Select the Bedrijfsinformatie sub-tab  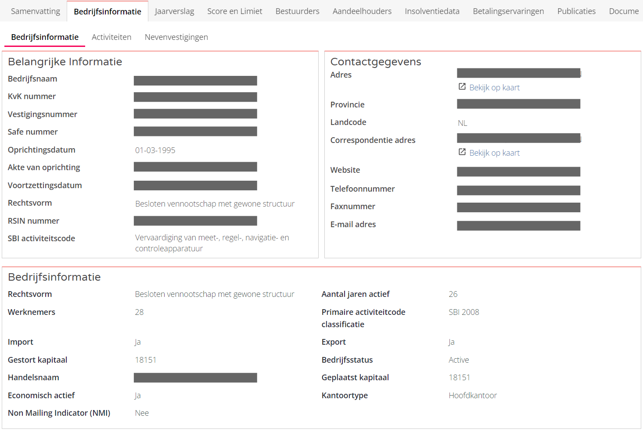click(45, 37)
